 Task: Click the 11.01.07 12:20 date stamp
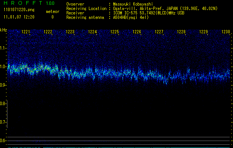[18, 17]
